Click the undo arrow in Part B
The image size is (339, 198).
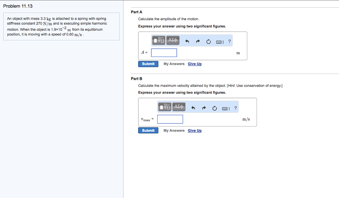pyautogui.click(x=193, y=108)
